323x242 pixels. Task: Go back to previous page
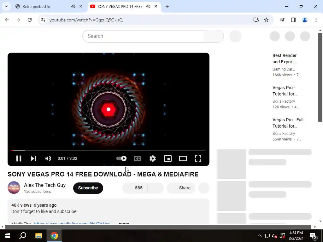(7, 20)
